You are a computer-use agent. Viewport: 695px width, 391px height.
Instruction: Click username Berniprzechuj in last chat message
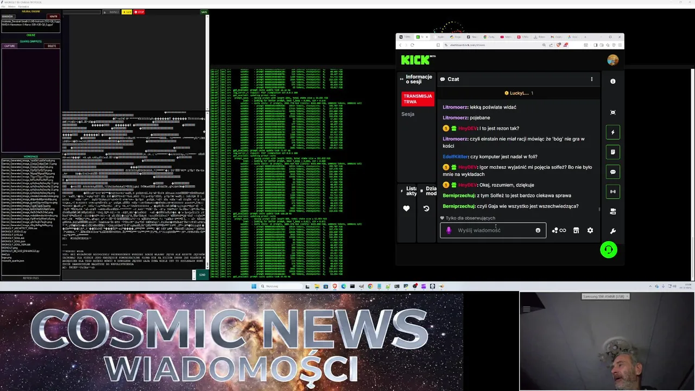pos(459,206)
